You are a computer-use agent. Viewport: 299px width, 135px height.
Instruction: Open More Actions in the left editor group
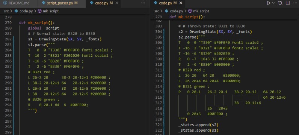[x=143, y=3]
